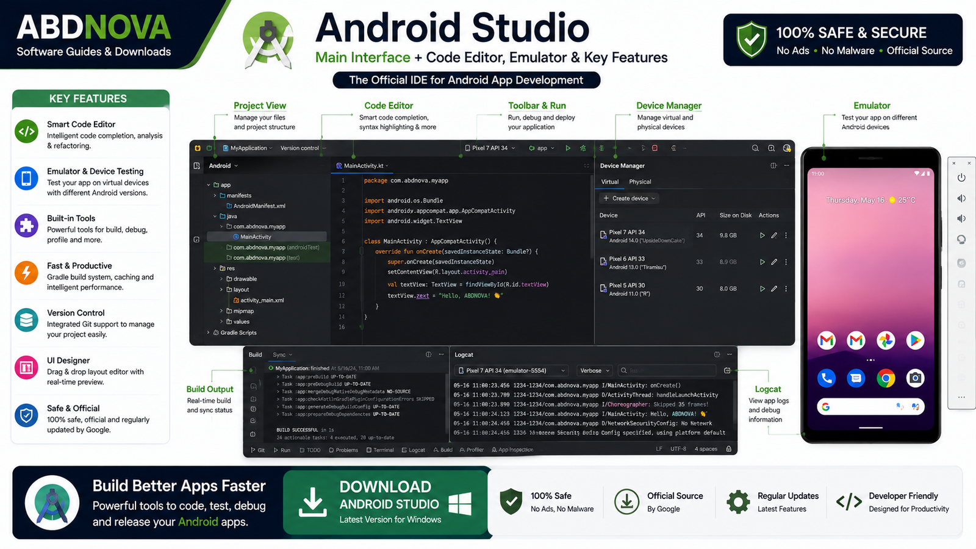Open Logcat Verbose level dropdown
The image size is (976, 549).
(x=595, y=370)
